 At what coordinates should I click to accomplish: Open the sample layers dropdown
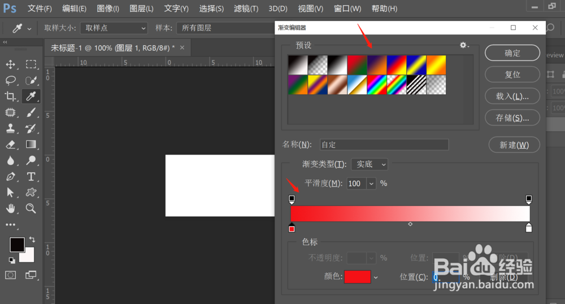tap(225, 28)
